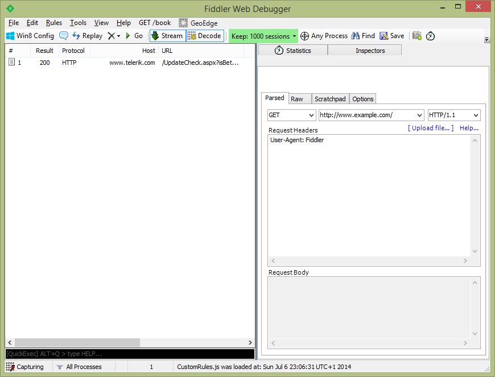
Task: Expand the GET method dropdown
Action: tap(291, 115)
